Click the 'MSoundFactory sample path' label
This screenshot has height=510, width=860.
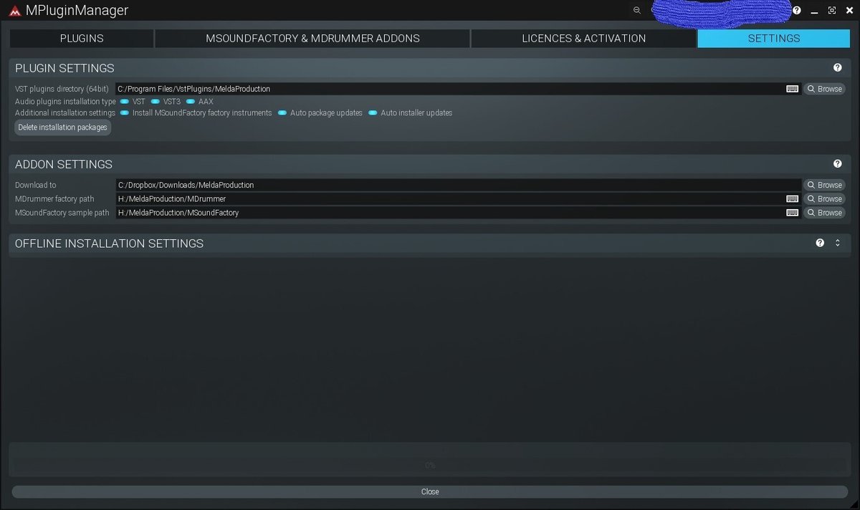point(62,213)
